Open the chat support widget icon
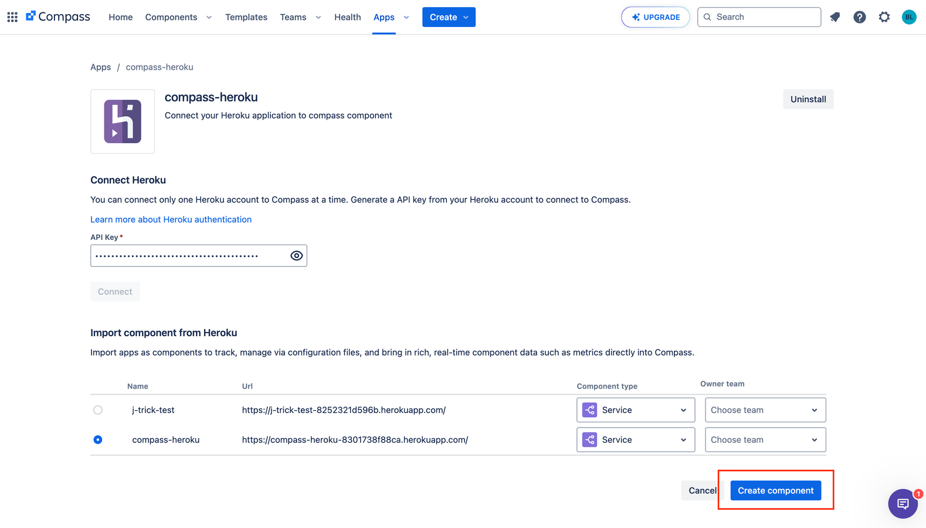Viewport: 926px width, 528px height. [x=903, y=503]
